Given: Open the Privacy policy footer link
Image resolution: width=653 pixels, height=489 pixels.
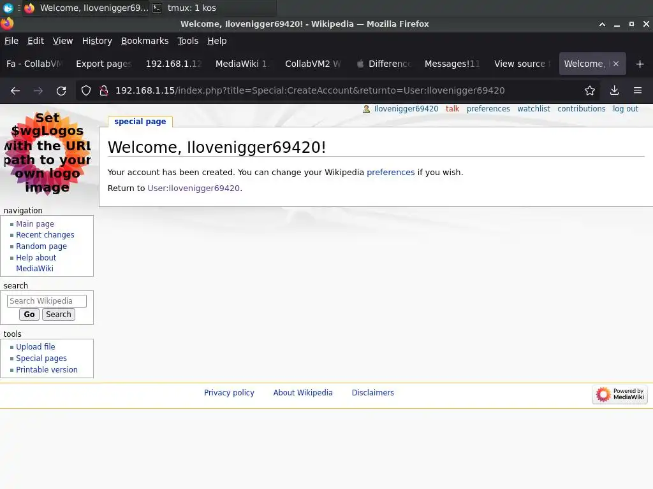Looking at the screenshot, I should click(x=229, y=392).
